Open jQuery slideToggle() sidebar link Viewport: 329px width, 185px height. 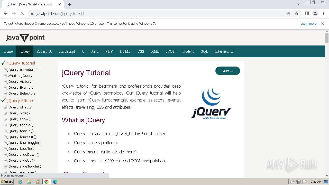click(24, 166)
